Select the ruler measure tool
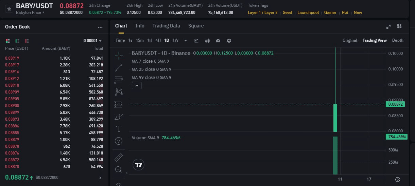The height and width of the screenshot is (186, 415). tap(119, 157)
